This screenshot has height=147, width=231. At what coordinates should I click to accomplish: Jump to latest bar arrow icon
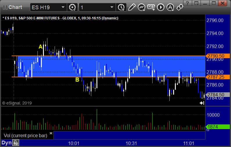(x=202, y=103)
